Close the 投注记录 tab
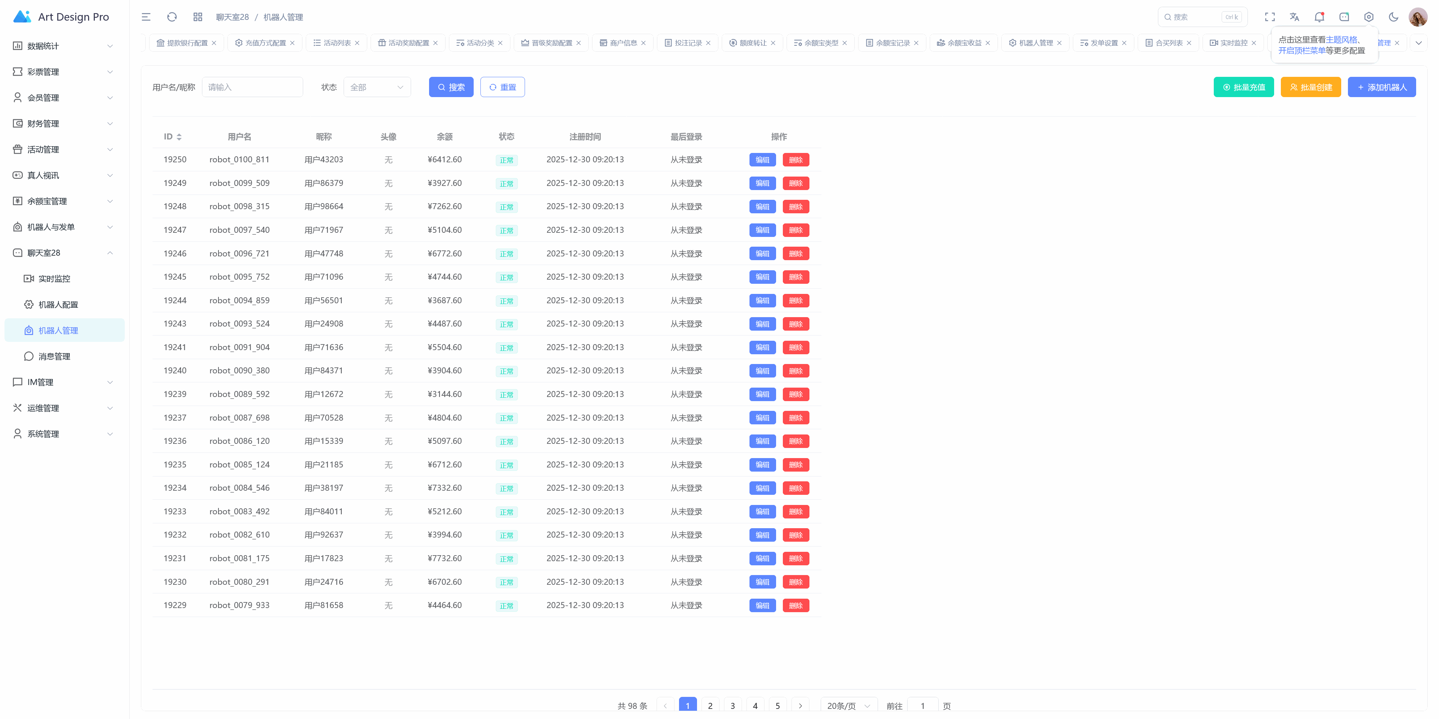The height and width of the screenshot is (719, 1439). click(709, 42)
